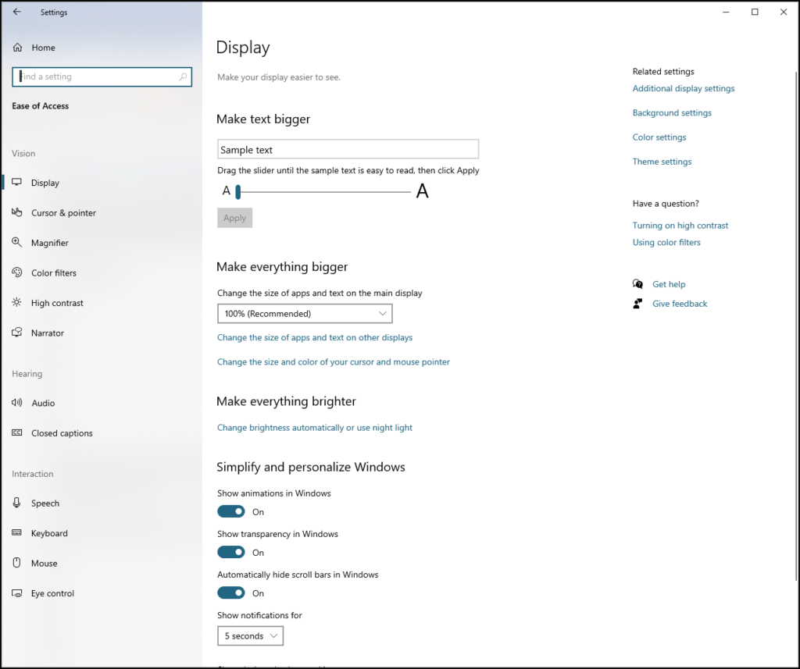The height and width of the screenshot is (669, 800).
Task: Click the Give feedback person icon
Action: (x=637, y=304)
